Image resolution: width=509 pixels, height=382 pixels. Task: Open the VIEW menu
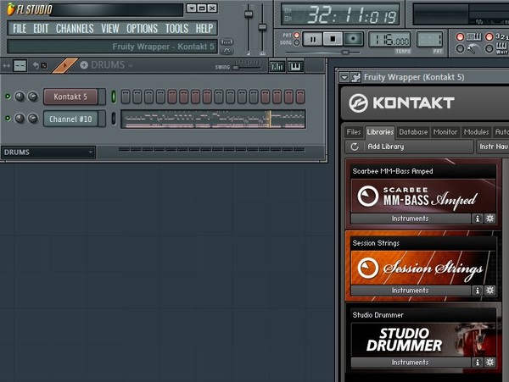point(110,29)
